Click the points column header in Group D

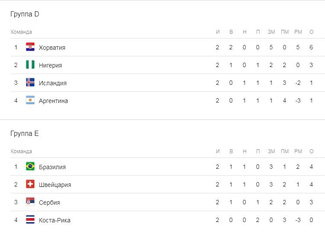pyautogui.click(x=311, y=32)
